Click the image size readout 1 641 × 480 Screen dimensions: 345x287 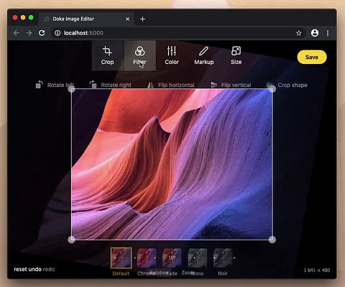coord(317,270)
